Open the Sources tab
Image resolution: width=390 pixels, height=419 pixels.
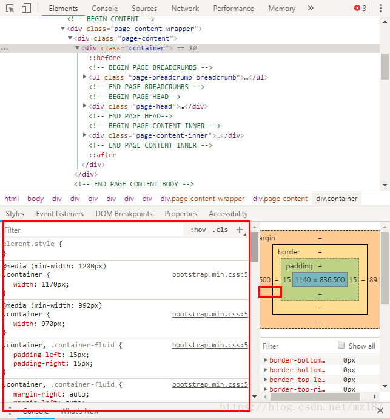click(x=144, y=9)
